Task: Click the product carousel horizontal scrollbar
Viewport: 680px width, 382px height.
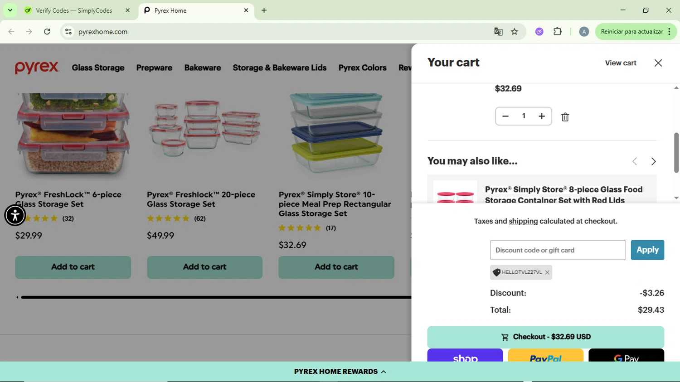Action: coord(216,297)
